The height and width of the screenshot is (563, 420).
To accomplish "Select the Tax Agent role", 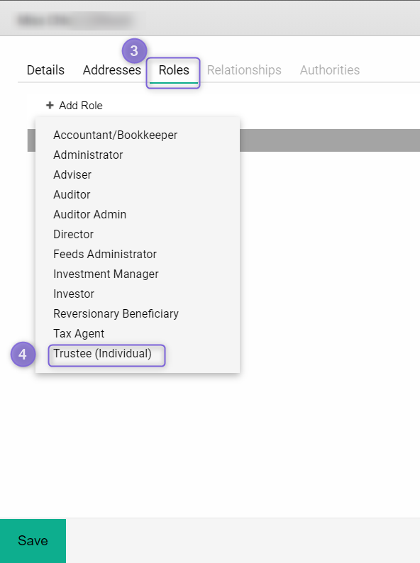I will [x=79, y=333].
